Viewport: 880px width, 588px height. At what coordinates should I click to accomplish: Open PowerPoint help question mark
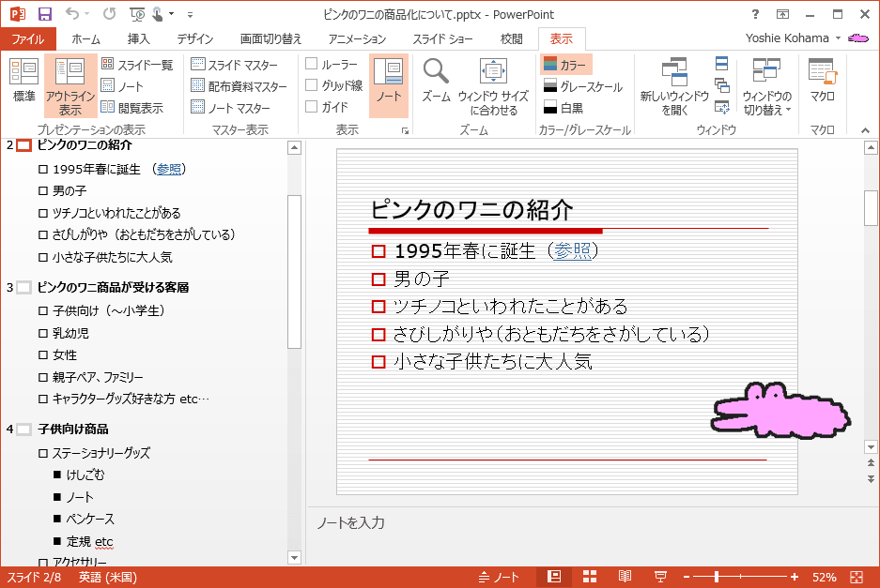(755, 14)
